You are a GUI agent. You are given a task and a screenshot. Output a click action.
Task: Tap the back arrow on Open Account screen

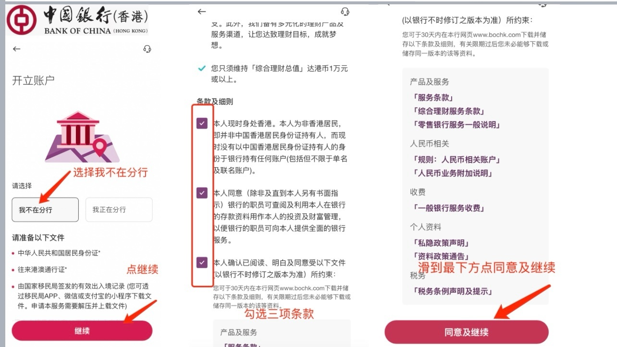point(17,49)
